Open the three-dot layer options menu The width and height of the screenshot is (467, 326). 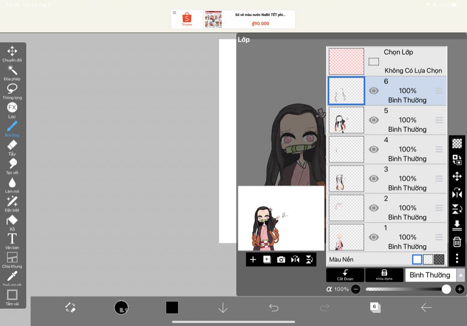[x=457, y=258]
